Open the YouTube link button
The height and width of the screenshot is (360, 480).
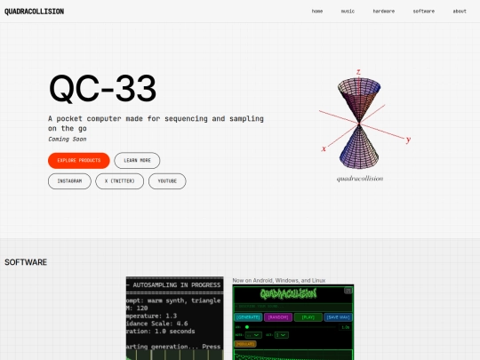tap(167, 181)
